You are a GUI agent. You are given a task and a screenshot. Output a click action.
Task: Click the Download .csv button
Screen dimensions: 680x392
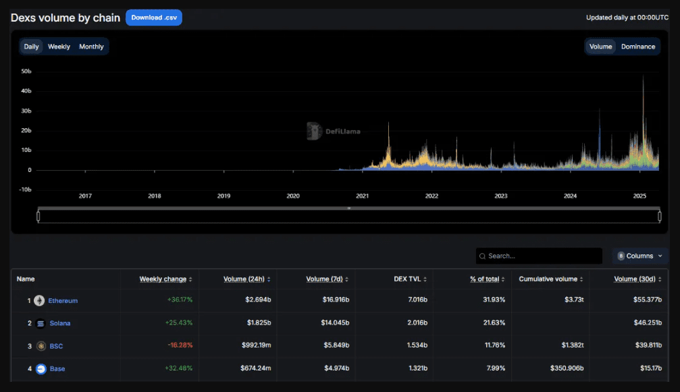tap(154, 18)
